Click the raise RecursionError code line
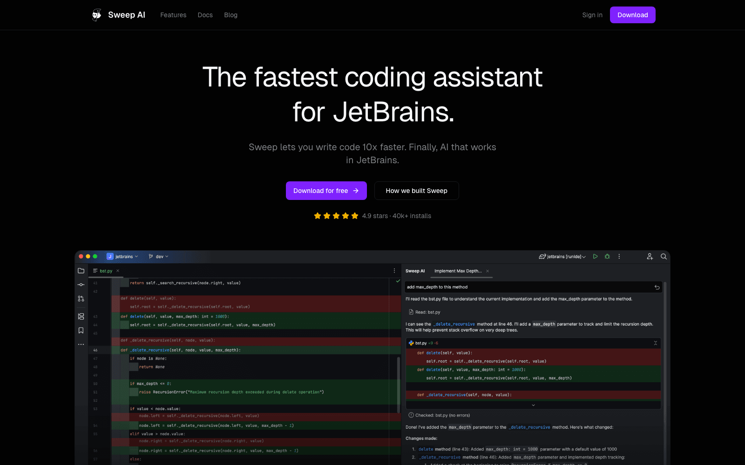 pos(231,392)
